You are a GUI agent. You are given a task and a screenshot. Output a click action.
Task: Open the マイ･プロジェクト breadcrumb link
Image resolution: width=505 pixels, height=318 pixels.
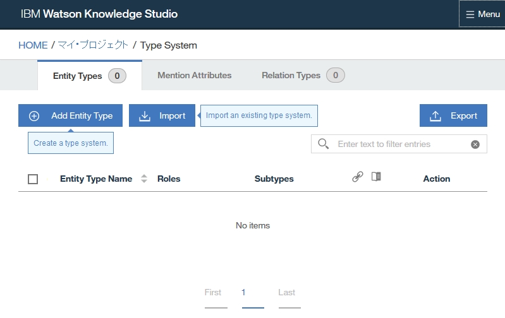93,45
